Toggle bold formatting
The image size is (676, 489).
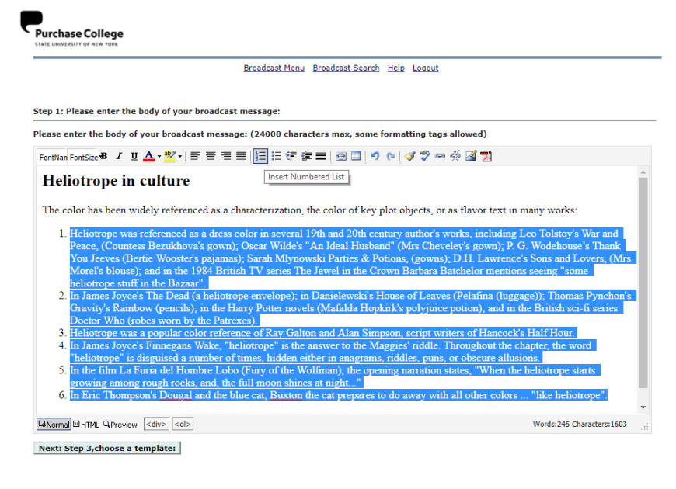point(104,156)
